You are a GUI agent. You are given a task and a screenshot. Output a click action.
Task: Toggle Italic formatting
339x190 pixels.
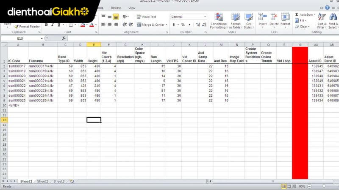coord(52,25)
